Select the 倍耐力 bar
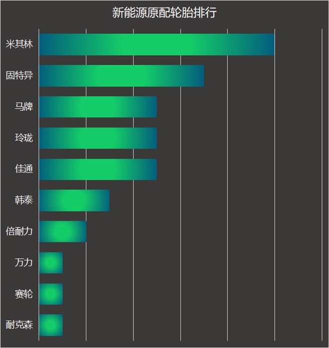 (62, 232)
